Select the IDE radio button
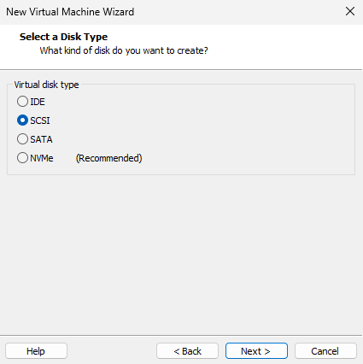 22,102
